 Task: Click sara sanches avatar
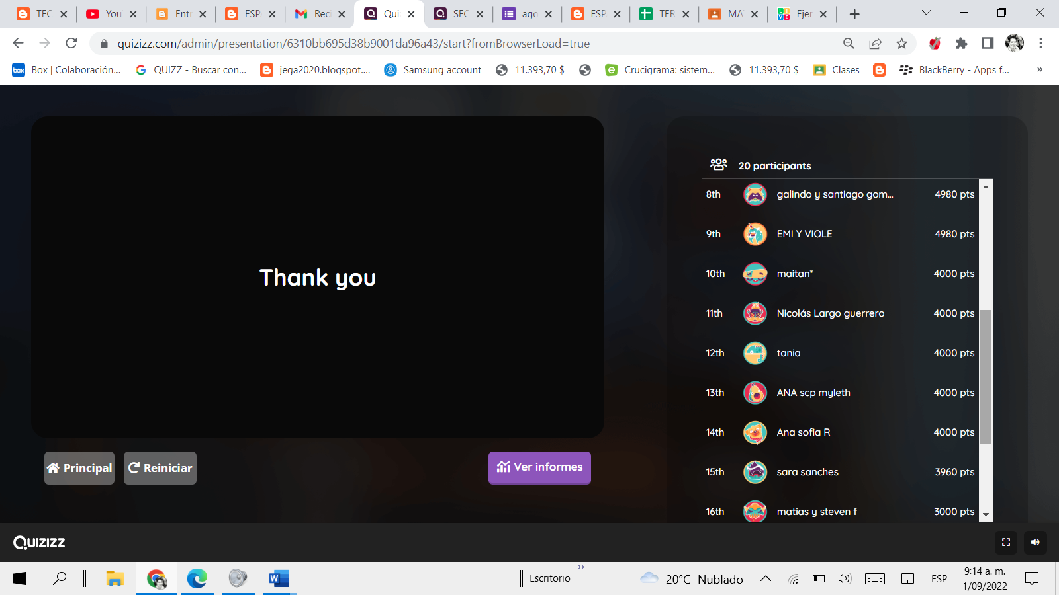click(x=755, y=472)
